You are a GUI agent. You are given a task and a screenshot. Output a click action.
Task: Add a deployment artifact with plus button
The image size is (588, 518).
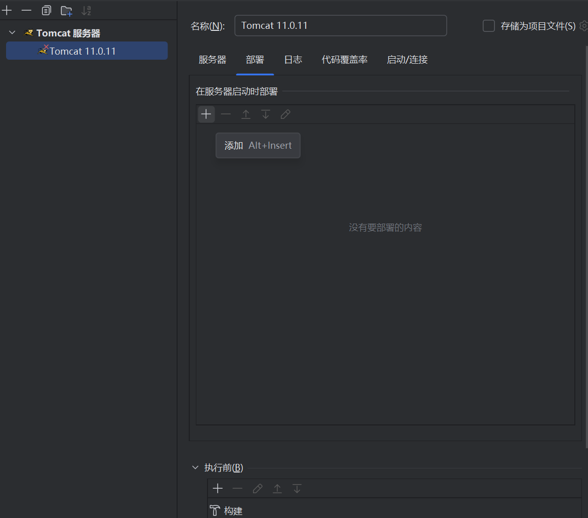[206, 114]
